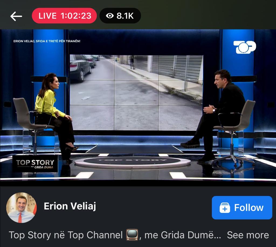Screen dimensions: 276x247
Task: Tap the TOP STORY Grida Duma show logo
Action: point(35,164)
